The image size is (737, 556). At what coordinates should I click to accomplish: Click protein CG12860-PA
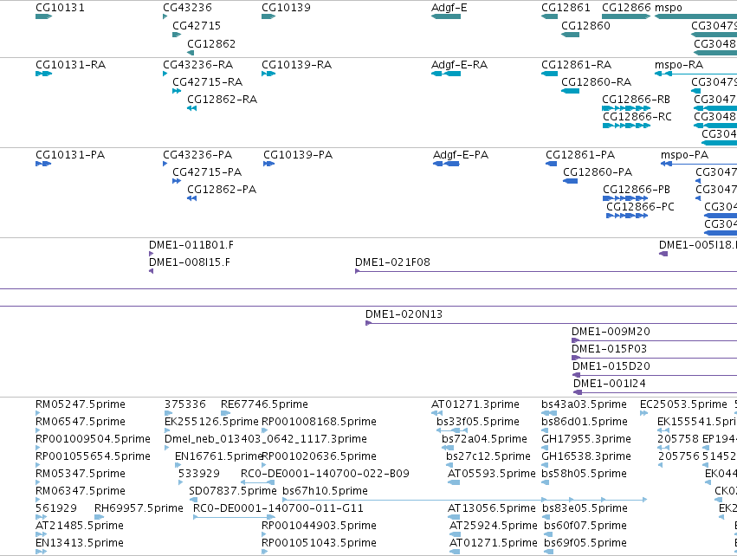coord(598,172)
